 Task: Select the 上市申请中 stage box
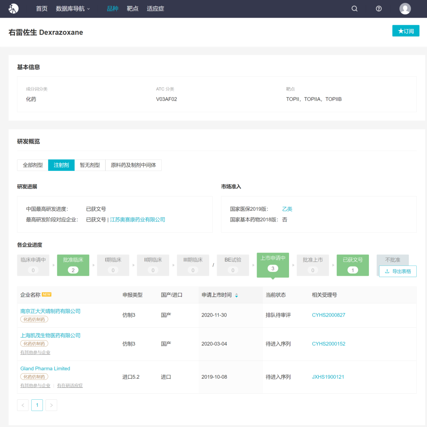click(273, 265)
